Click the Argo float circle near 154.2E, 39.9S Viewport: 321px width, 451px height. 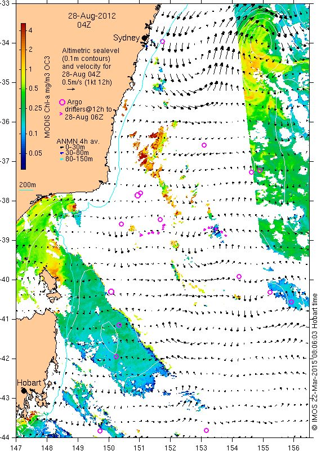point(239,276)
